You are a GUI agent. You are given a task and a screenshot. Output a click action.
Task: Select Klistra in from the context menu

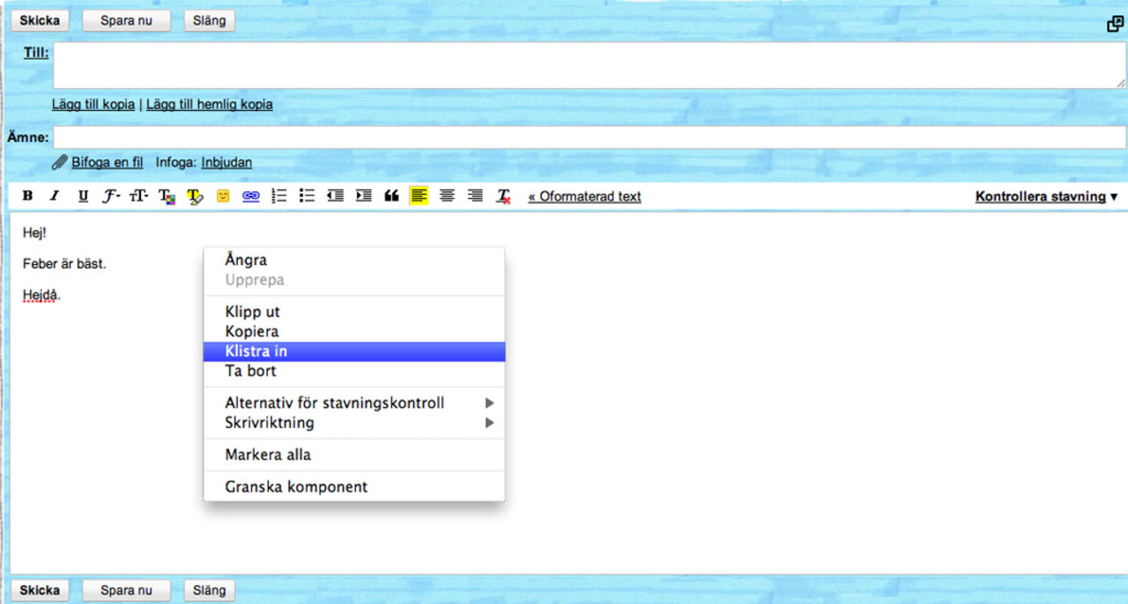(255, 350)
